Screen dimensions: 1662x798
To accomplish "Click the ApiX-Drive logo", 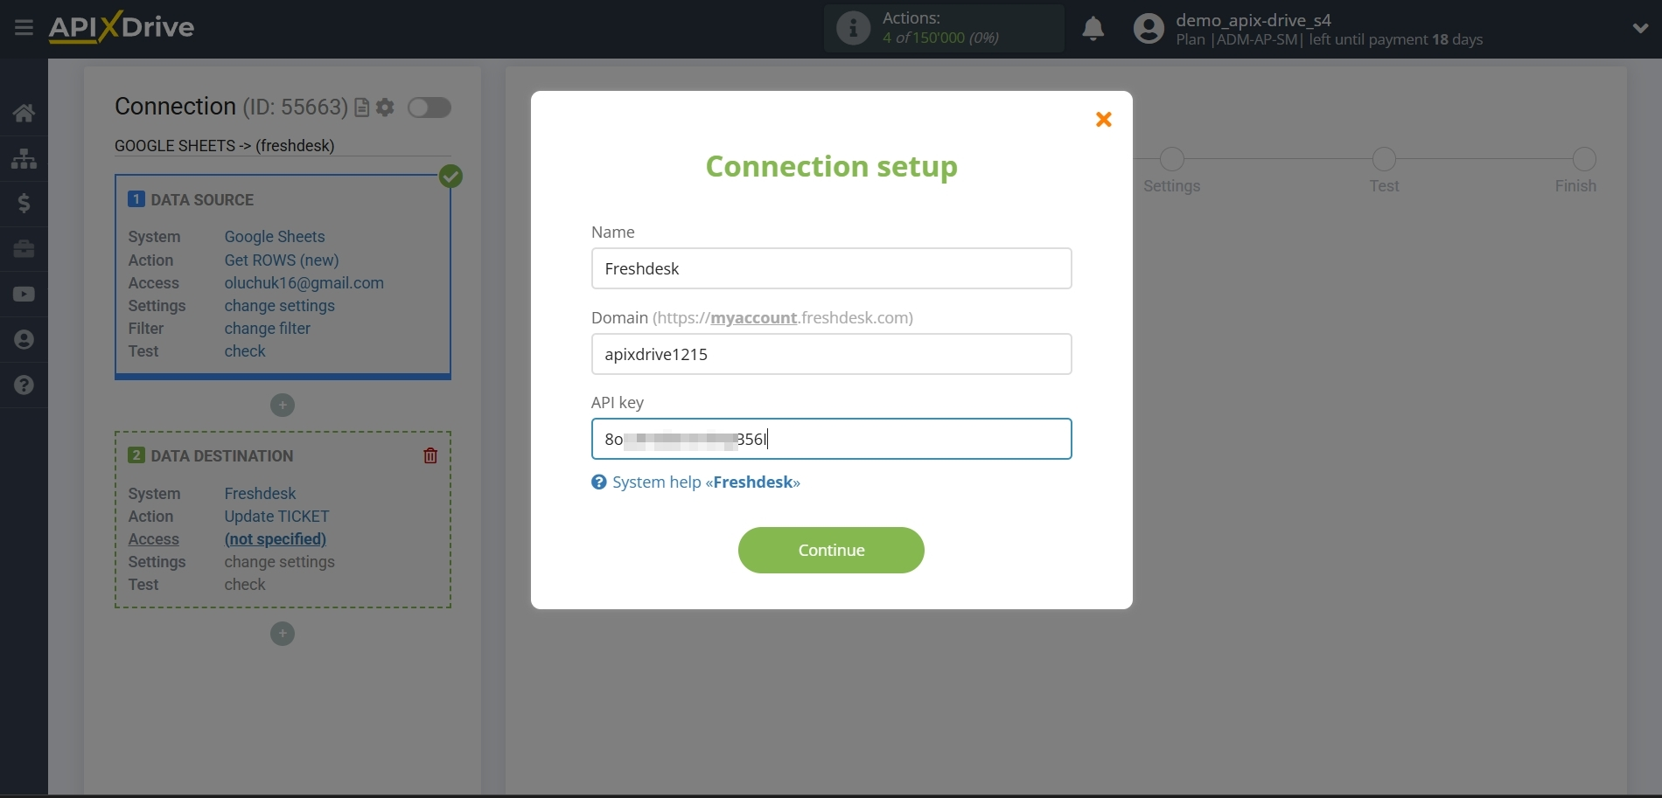I will (x=122, y=28).
